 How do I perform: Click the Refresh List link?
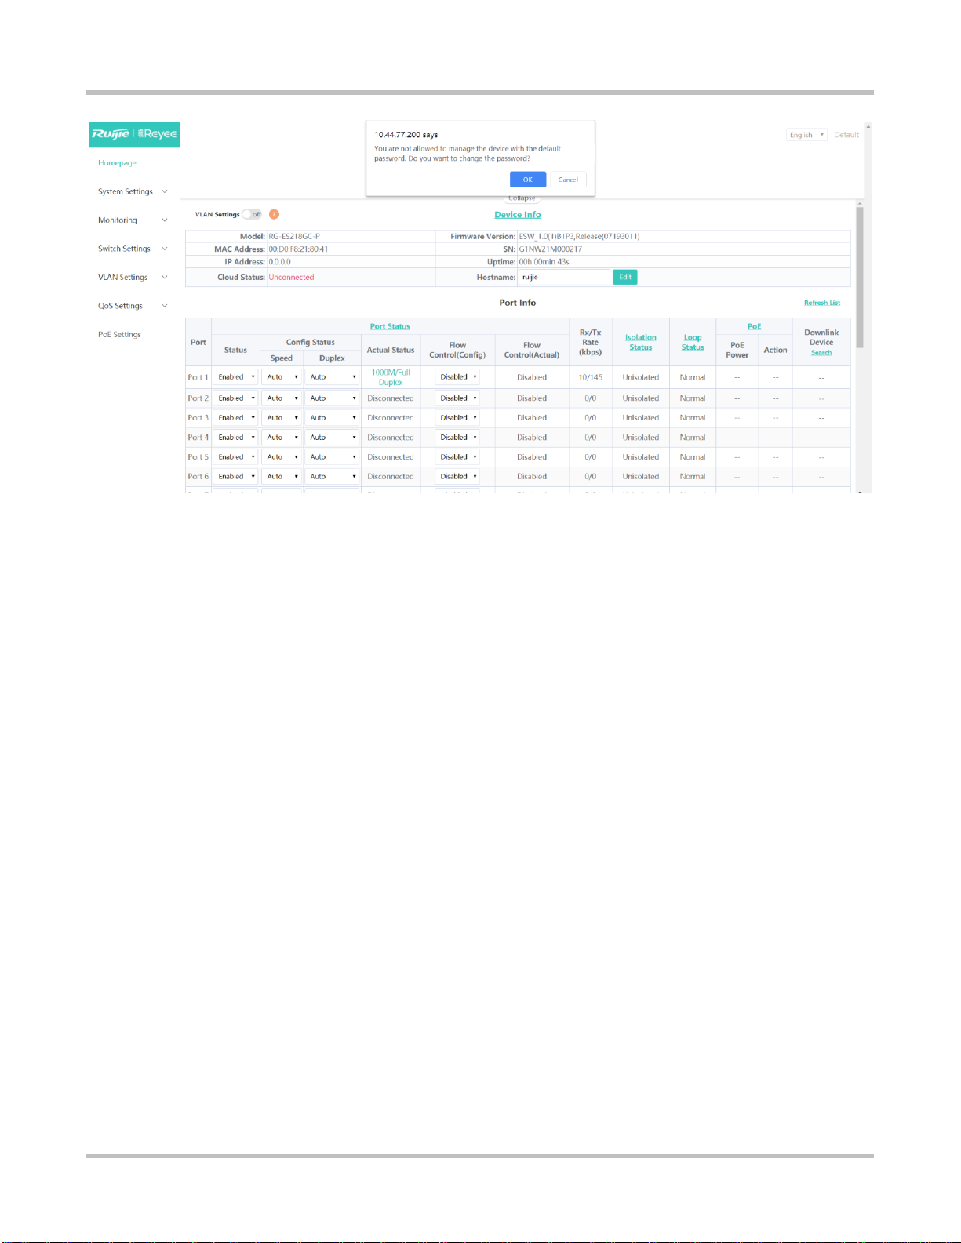click(x=822, y=303)
